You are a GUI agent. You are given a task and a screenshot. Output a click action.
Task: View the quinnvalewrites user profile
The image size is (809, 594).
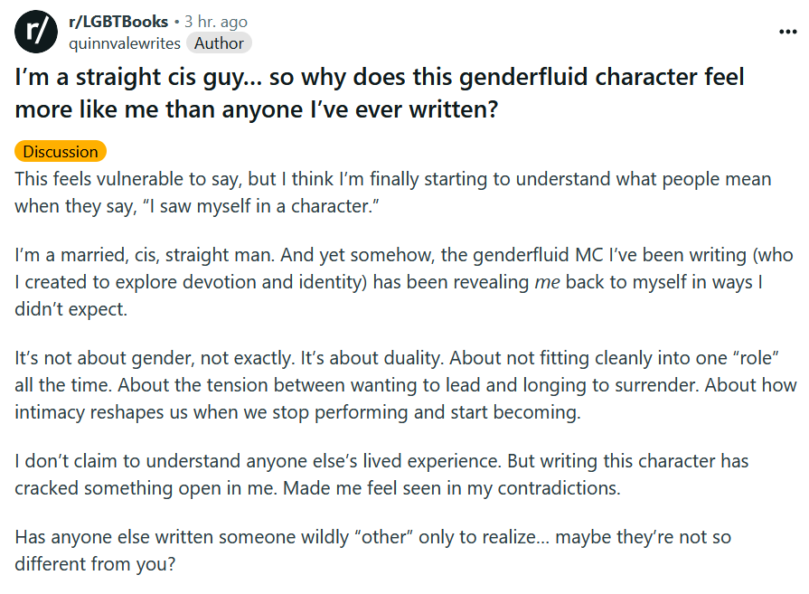(x=125, y=43)
